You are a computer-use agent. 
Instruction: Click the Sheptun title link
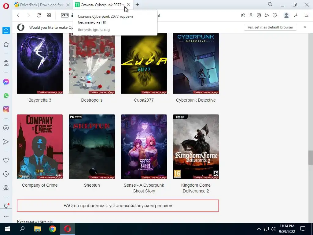click(92, 185)
